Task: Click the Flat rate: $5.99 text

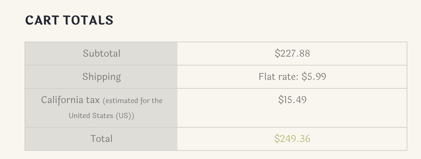Action: (292, 76)
